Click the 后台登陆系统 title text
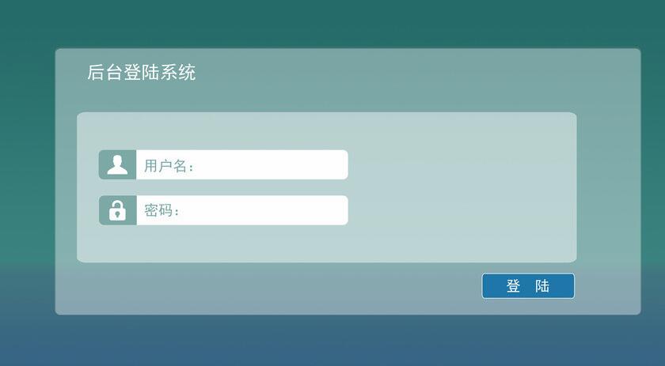This screenshot has height=366, width=665. point(141,74)
